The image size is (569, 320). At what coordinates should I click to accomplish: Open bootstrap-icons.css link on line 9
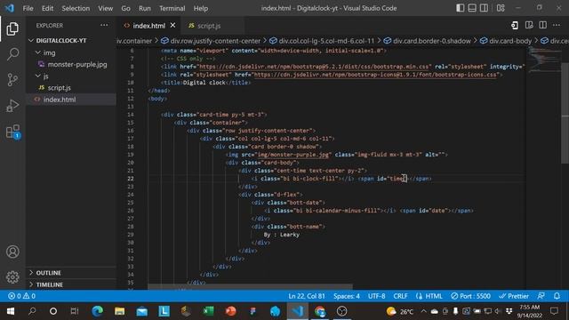[x=375, y=75]
